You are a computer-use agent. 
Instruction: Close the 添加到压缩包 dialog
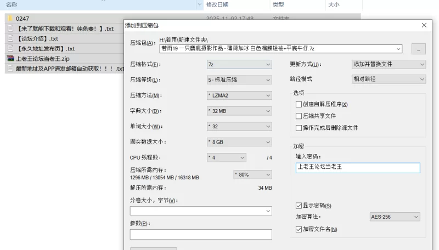coord(424,25)
